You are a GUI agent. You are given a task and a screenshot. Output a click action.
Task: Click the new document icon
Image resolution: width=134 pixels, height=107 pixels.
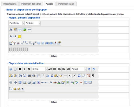pyautogui.click(x=15, y=69)
